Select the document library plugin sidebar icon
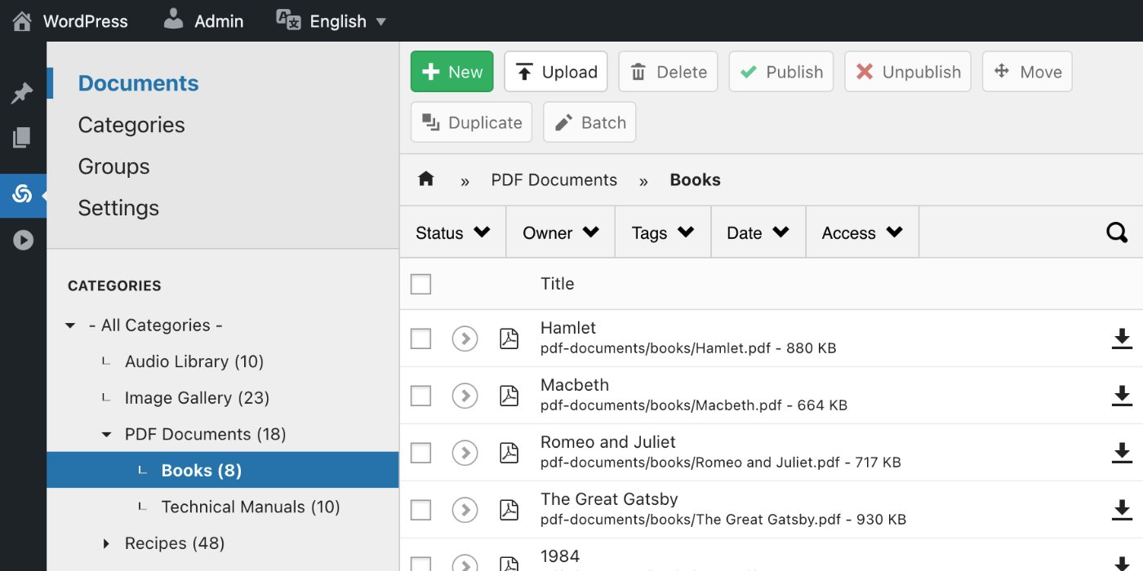The height and width of the screenshot is (571, 1143). [x=23, y=194]
